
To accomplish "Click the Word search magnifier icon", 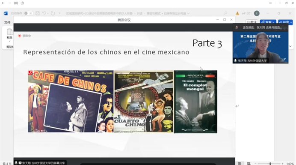I will click(225, 13).
